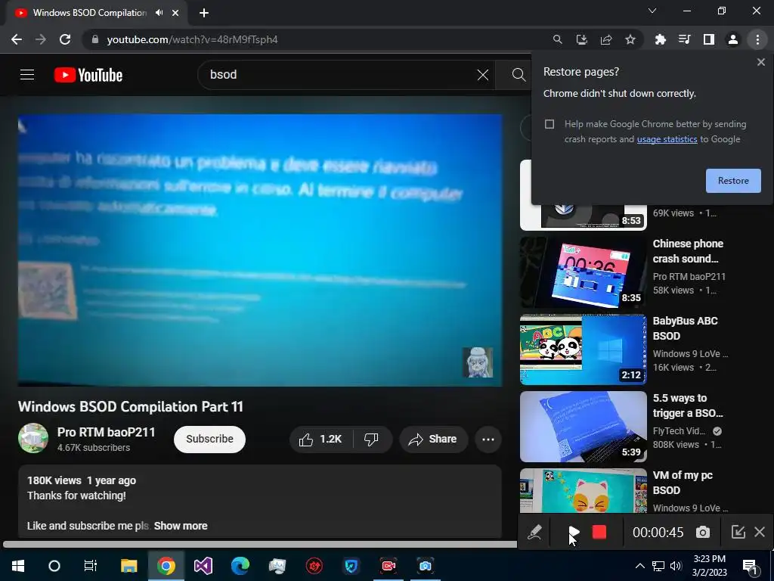Open Chrome zoom magnifier in address bar
Image resolution: width=774 pixels, height=581 pixels.
click(557, 39)
